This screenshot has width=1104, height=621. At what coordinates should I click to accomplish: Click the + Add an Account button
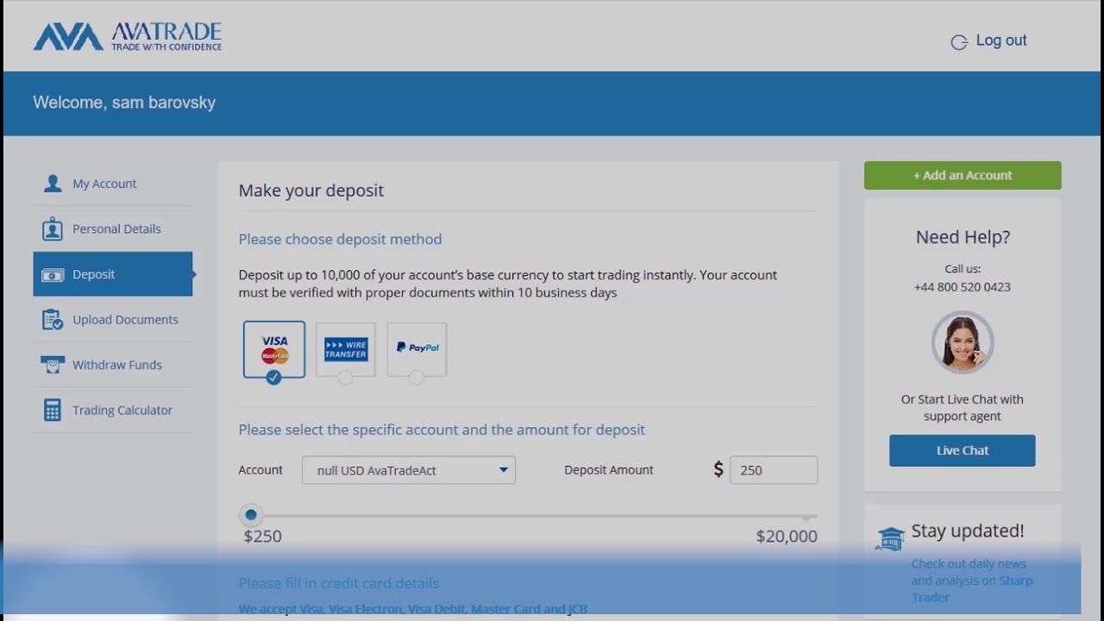tap(963, 175)
